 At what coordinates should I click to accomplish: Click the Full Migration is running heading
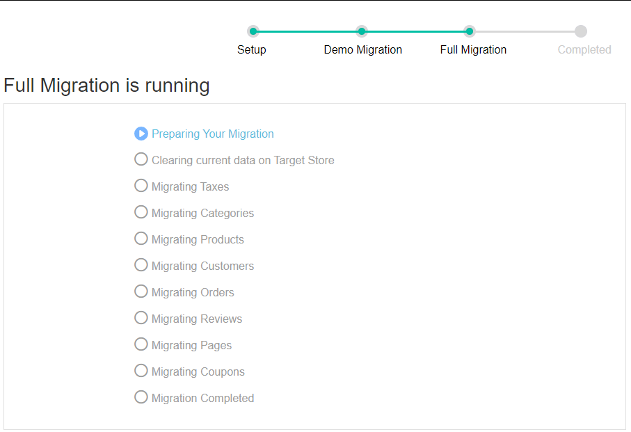106,86
